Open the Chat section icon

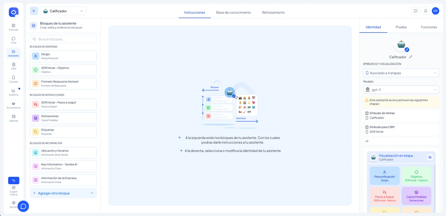pos(13,40)
